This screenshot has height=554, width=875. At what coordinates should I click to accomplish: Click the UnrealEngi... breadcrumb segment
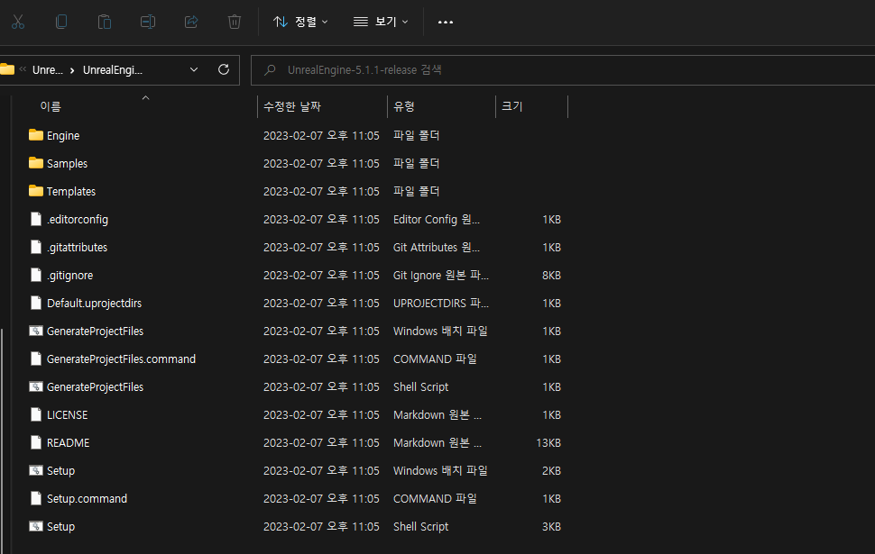[x=113, y=70]
